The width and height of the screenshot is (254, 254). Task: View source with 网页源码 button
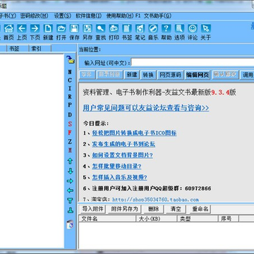(170, 75)
